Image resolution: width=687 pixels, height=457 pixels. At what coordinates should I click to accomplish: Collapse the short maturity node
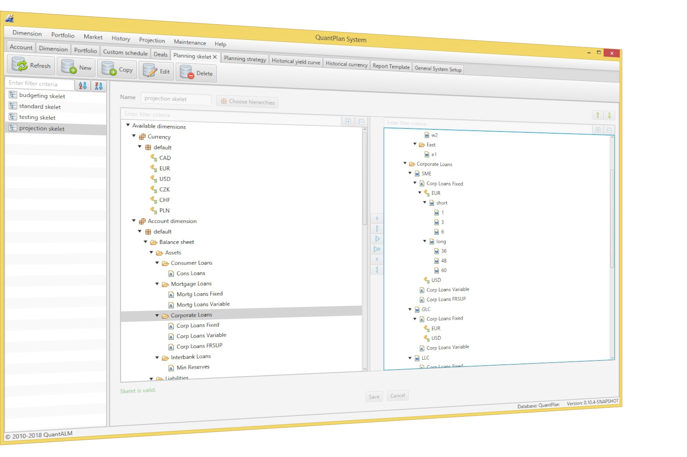(425, 202)
